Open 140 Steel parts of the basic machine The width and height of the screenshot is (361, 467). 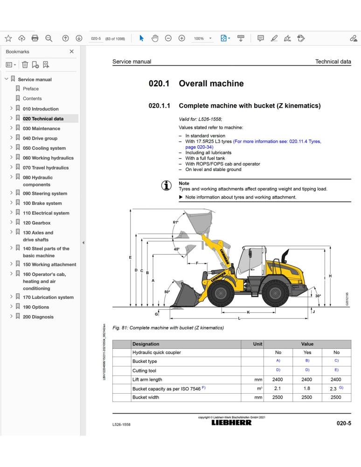coord(46,252)
